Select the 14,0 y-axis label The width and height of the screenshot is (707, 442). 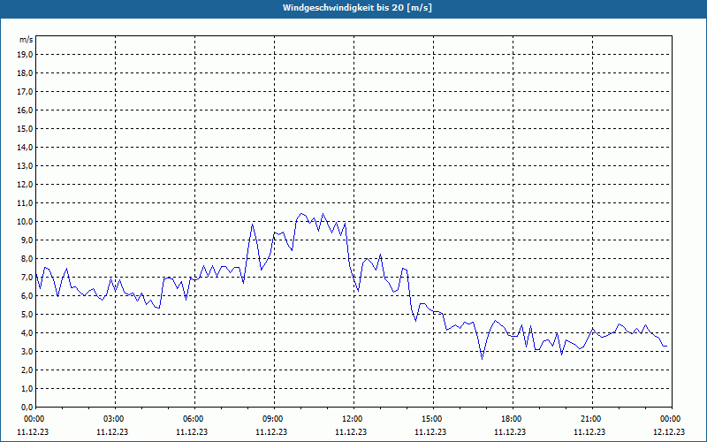[25, 147]
